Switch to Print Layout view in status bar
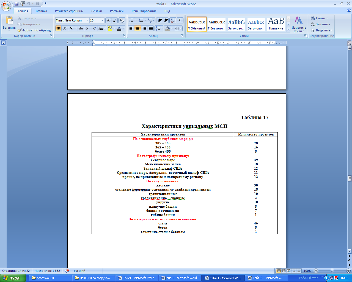This screenshot has height=282, width=352. point(279,271)
